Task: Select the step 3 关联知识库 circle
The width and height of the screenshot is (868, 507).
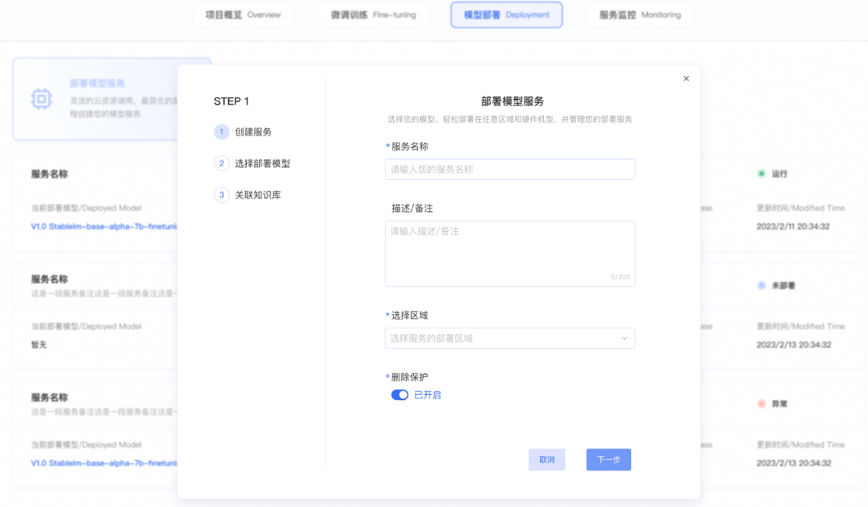Action: [x=221, y=195]
